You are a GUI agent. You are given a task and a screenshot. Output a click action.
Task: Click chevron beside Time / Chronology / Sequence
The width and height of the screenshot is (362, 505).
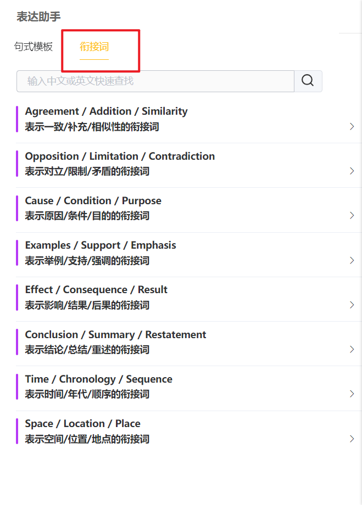click(x=352, y=394)
